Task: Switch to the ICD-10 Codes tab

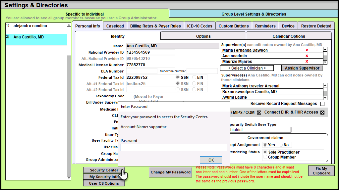Action: (199, 26)
